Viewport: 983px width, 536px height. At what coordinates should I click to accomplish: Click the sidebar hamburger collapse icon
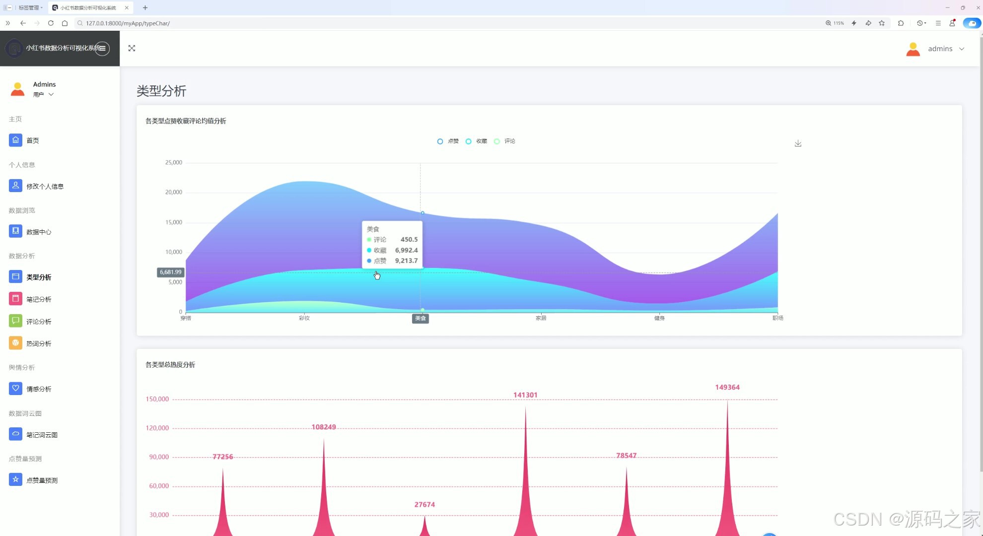click(102, 48)
